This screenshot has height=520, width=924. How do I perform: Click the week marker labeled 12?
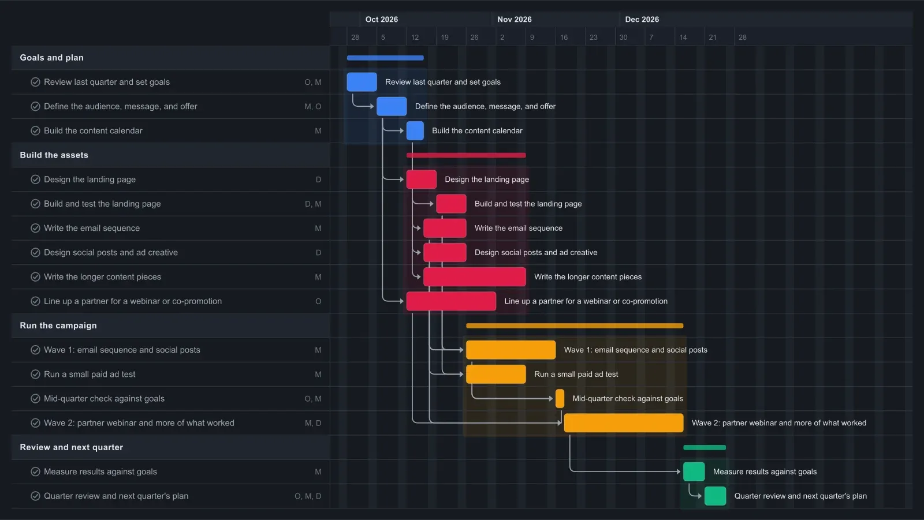(415, 37)
